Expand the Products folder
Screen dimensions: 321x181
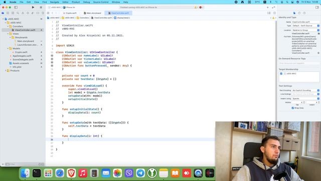coord(6,70)
